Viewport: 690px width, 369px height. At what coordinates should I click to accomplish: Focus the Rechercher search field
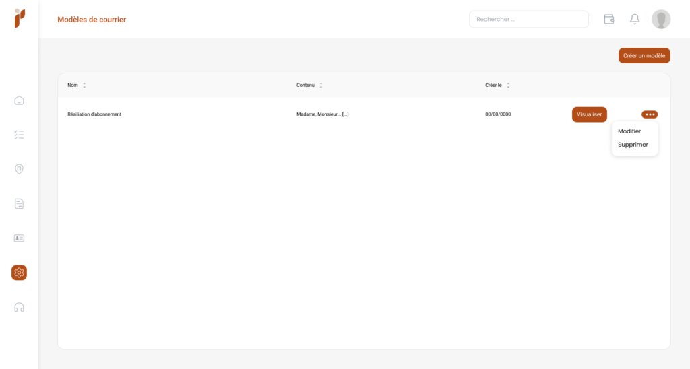pos(528,19)
